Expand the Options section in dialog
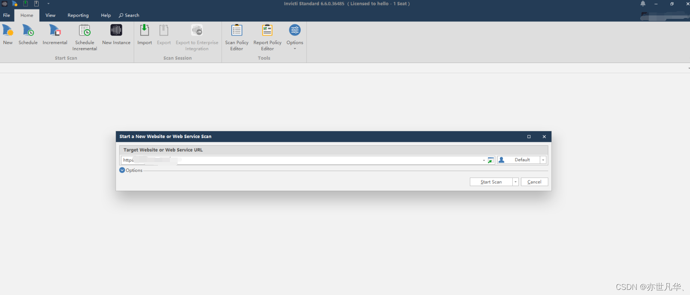 tap(122, 170)
